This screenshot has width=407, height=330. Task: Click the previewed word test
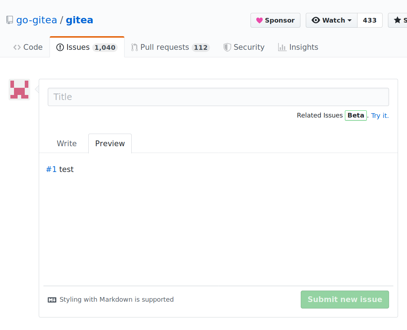tap(66, 169)
